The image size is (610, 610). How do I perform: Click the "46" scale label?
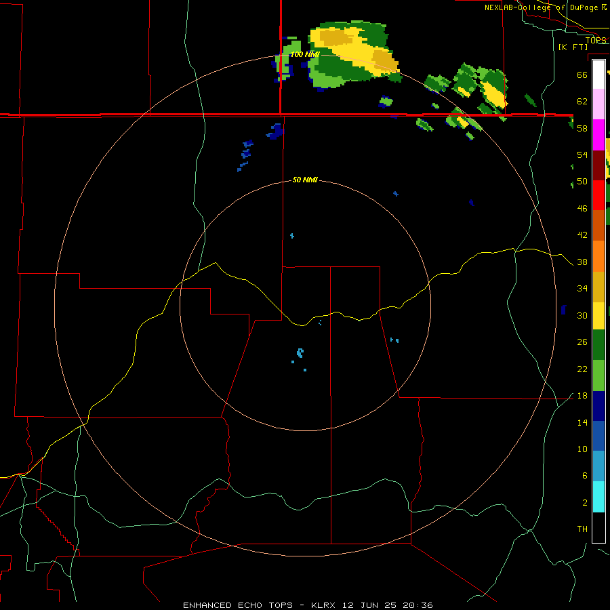(582, 208)
